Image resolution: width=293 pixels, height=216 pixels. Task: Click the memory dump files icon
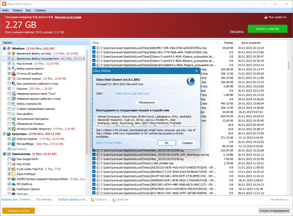14,69
